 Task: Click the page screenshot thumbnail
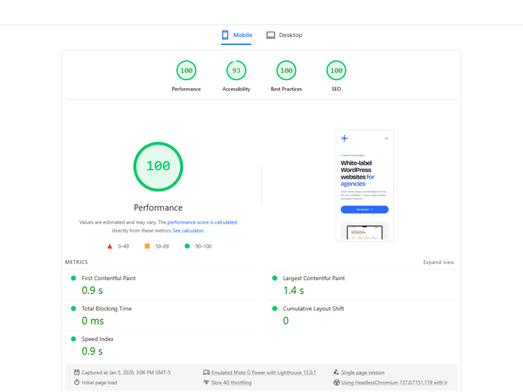pos(365,186)
